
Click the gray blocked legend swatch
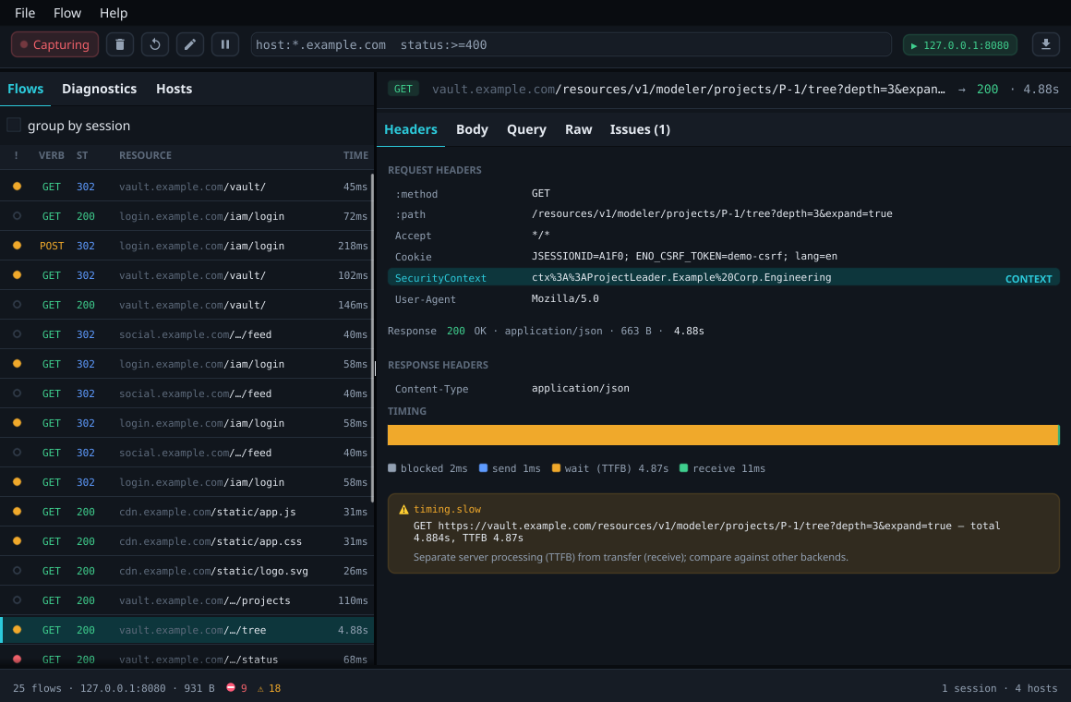pos(392,468)
